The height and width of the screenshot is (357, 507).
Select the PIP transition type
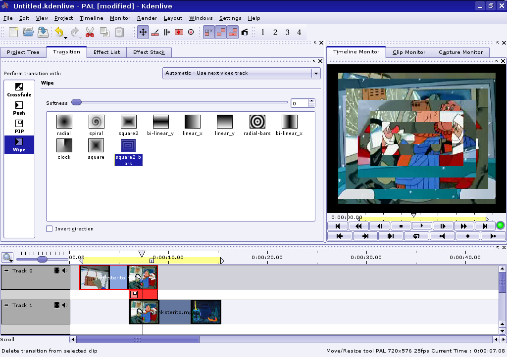(19, 126)
